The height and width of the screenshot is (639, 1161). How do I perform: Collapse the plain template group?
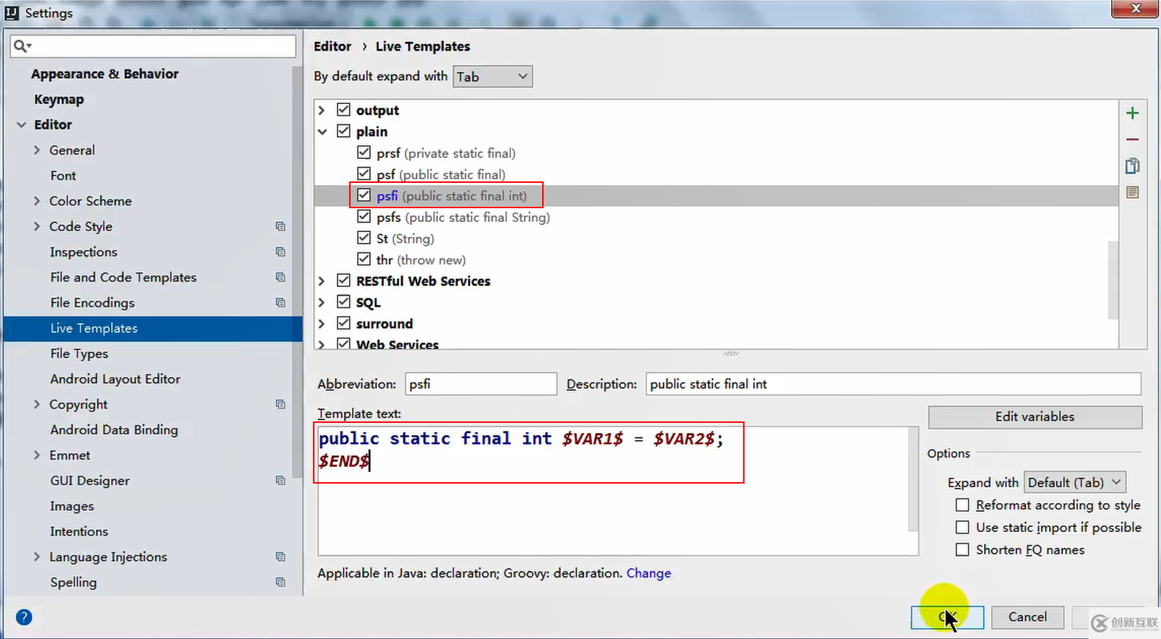coord(322,132)
